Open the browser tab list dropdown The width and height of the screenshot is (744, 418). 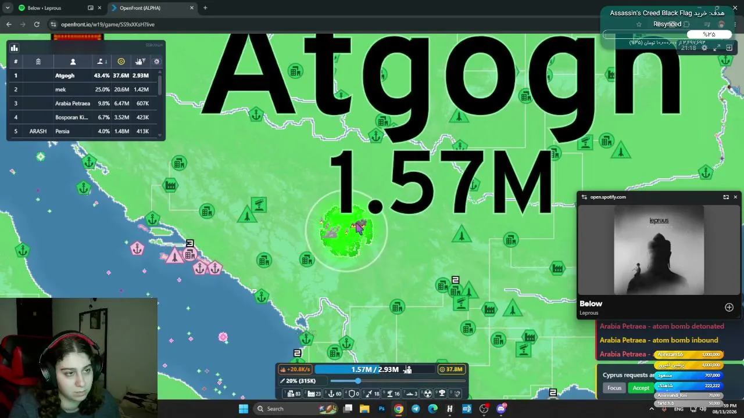tap(8, 8)
